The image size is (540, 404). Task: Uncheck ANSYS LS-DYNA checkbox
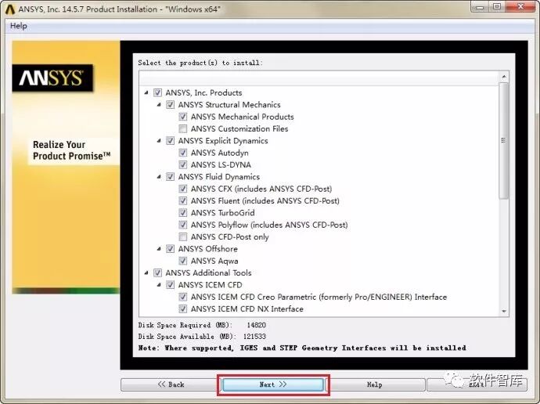click(x=183, y=165)
